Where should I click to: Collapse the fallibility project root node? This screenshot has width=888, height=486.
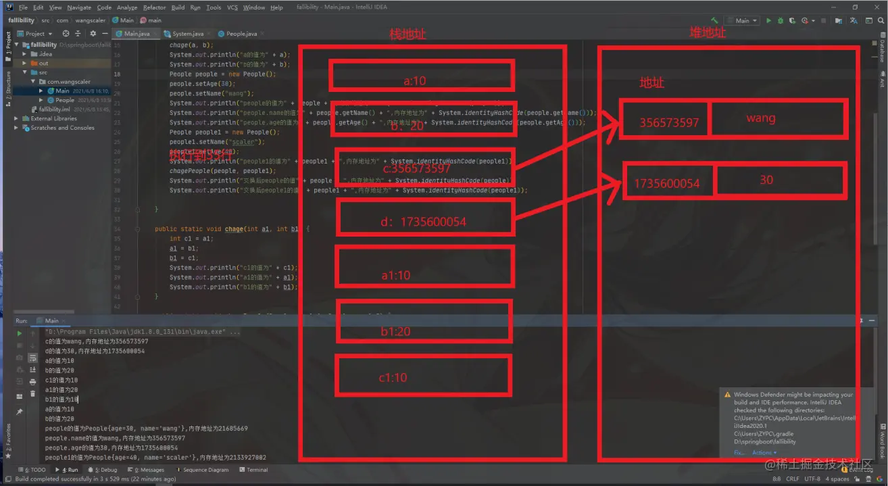(16, 45)
